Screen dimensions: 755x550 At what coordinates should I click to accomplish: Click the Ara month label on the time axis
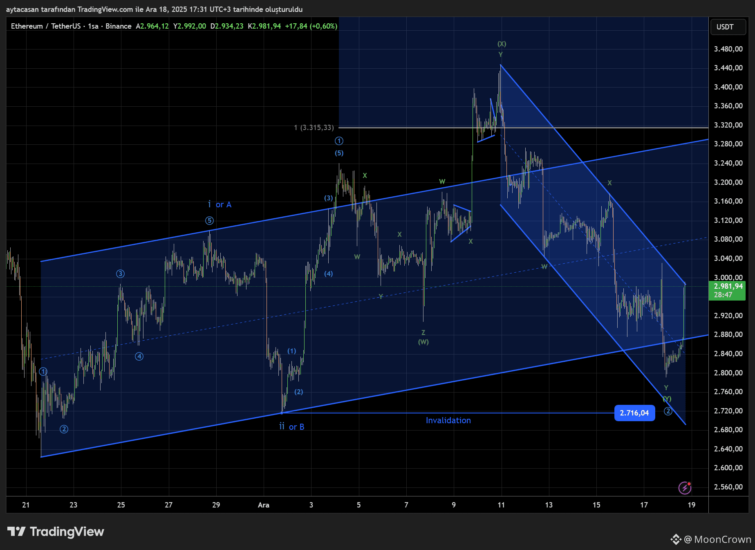click(x=264, y=505)
